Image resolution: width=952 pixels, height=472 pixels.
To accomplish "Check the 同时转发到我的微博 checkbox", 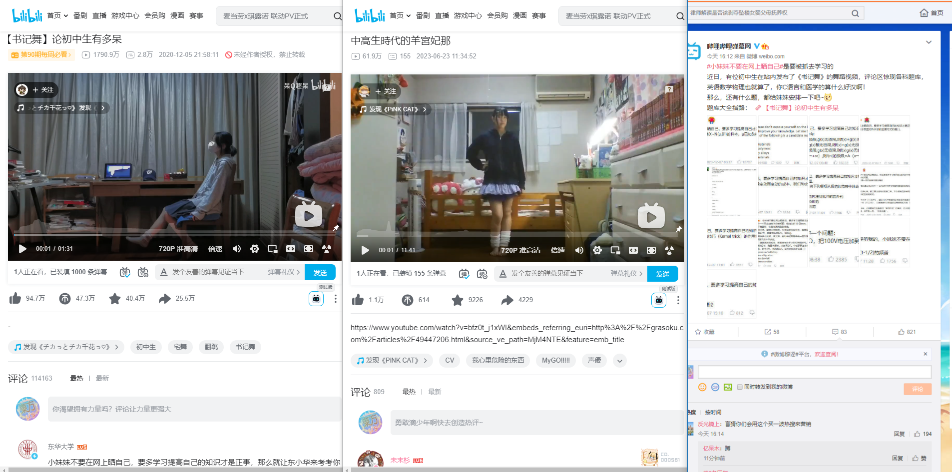I will click(740, 387).
